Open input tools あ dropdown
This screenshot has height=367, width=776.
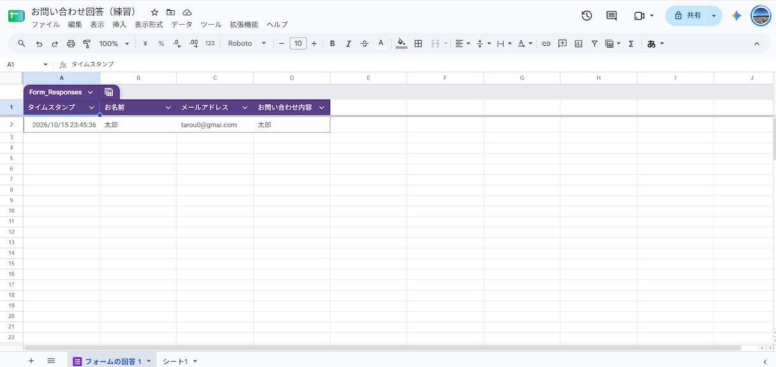click(655, 44)
